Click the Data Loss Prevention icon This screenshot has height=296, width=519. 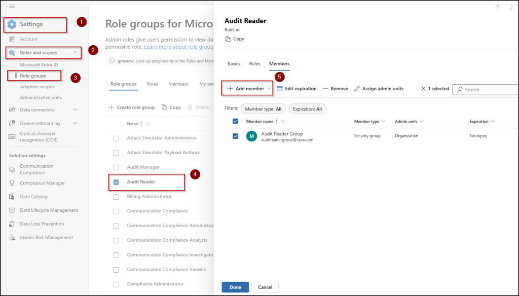pos(12,224)
